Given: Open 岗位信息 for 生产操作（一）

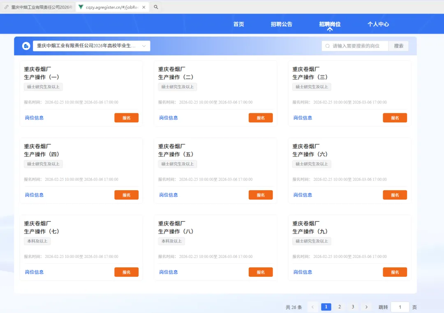Looking at the screenshot, I should (34, 118).
